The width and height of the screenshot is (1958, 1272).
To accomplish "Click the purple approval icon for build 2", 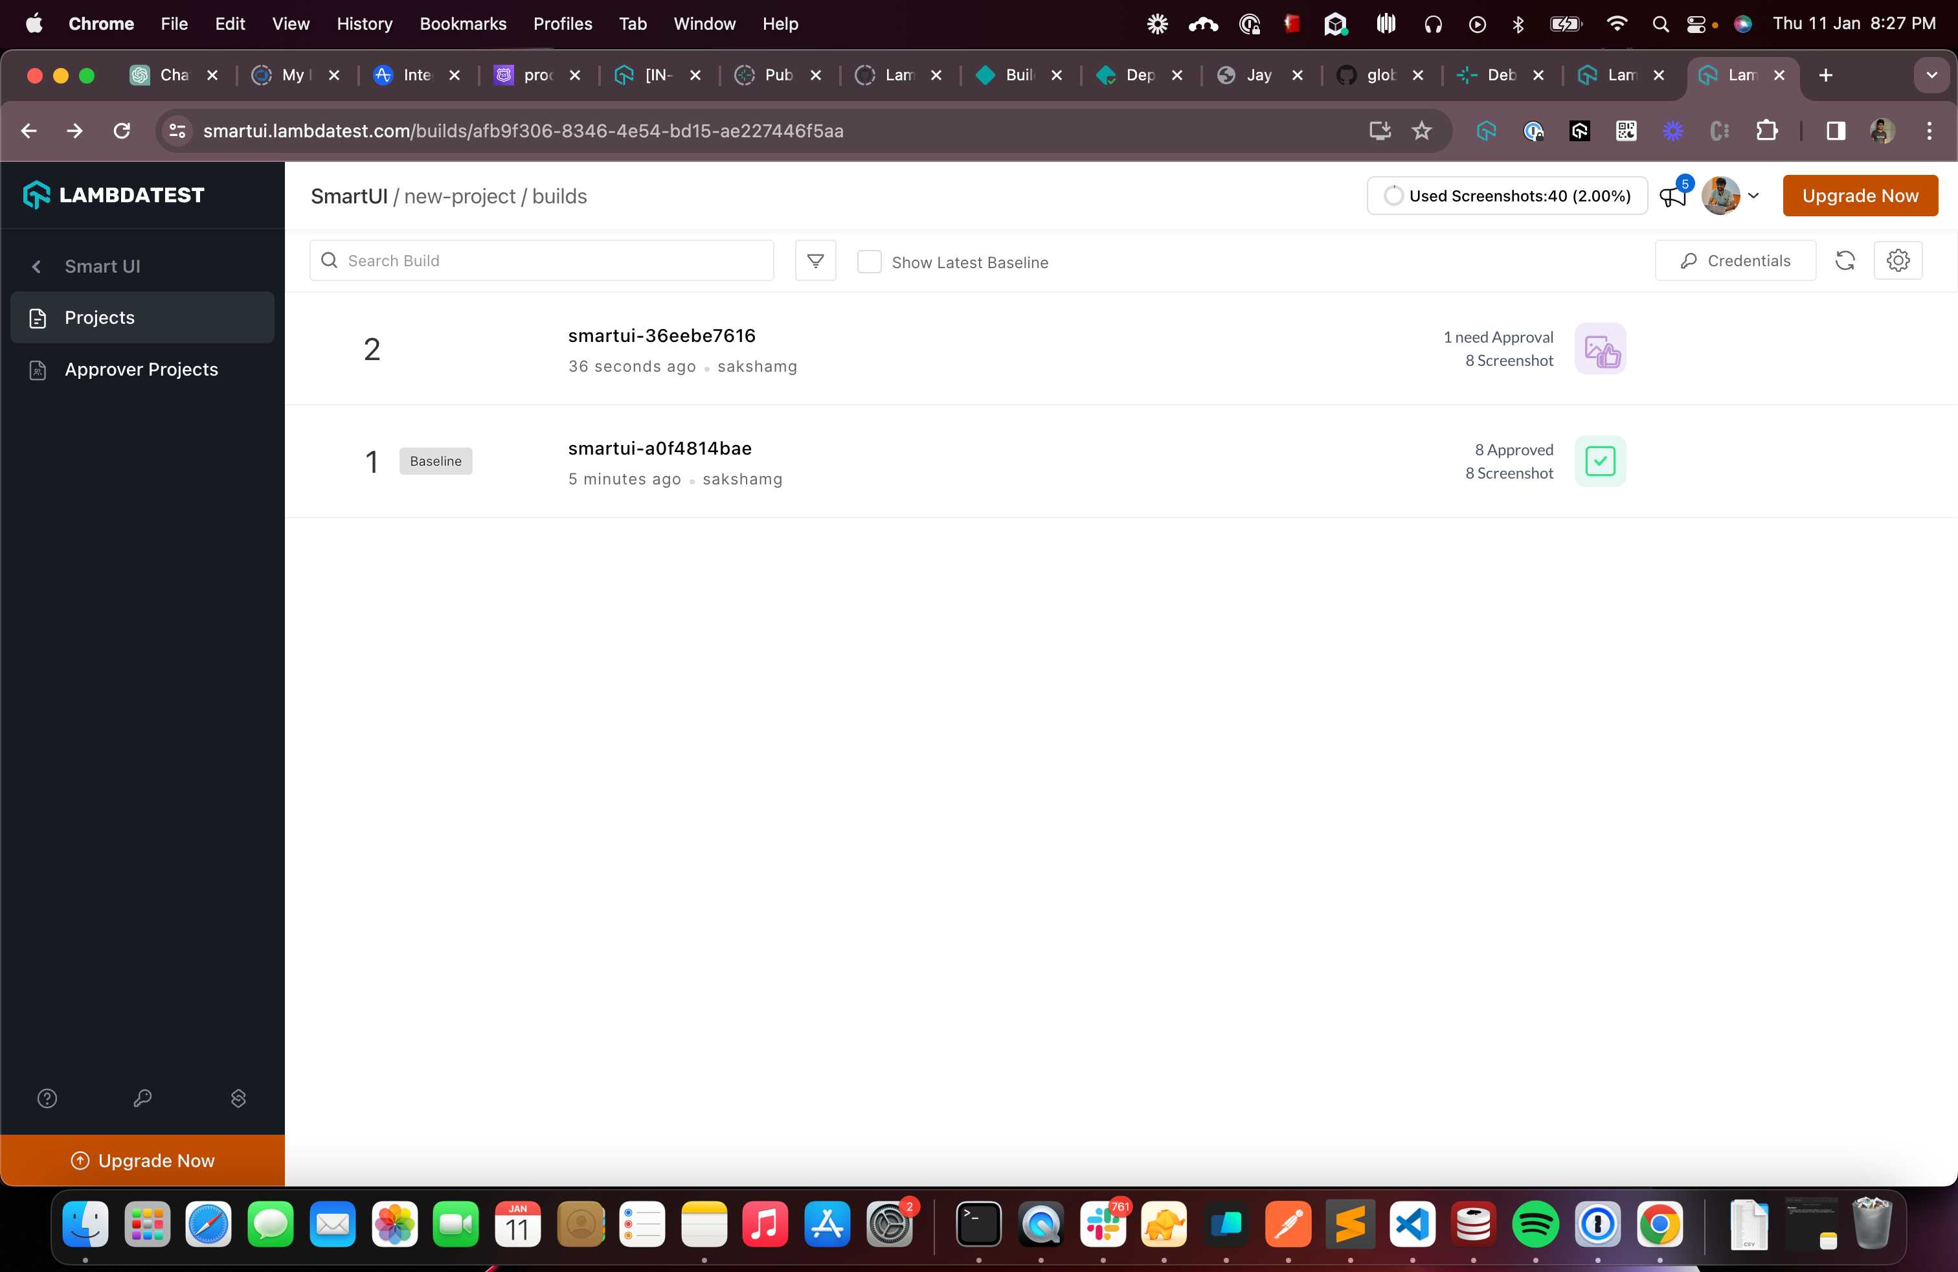I will [x=1600, y=349].
